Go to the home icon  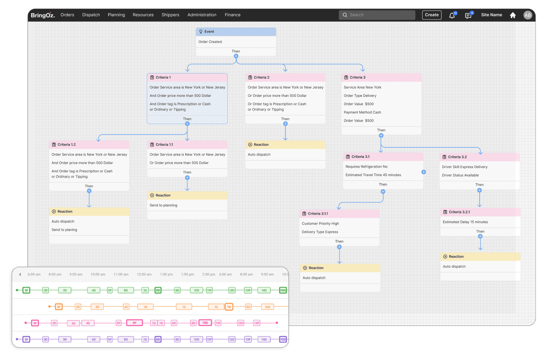513,15
